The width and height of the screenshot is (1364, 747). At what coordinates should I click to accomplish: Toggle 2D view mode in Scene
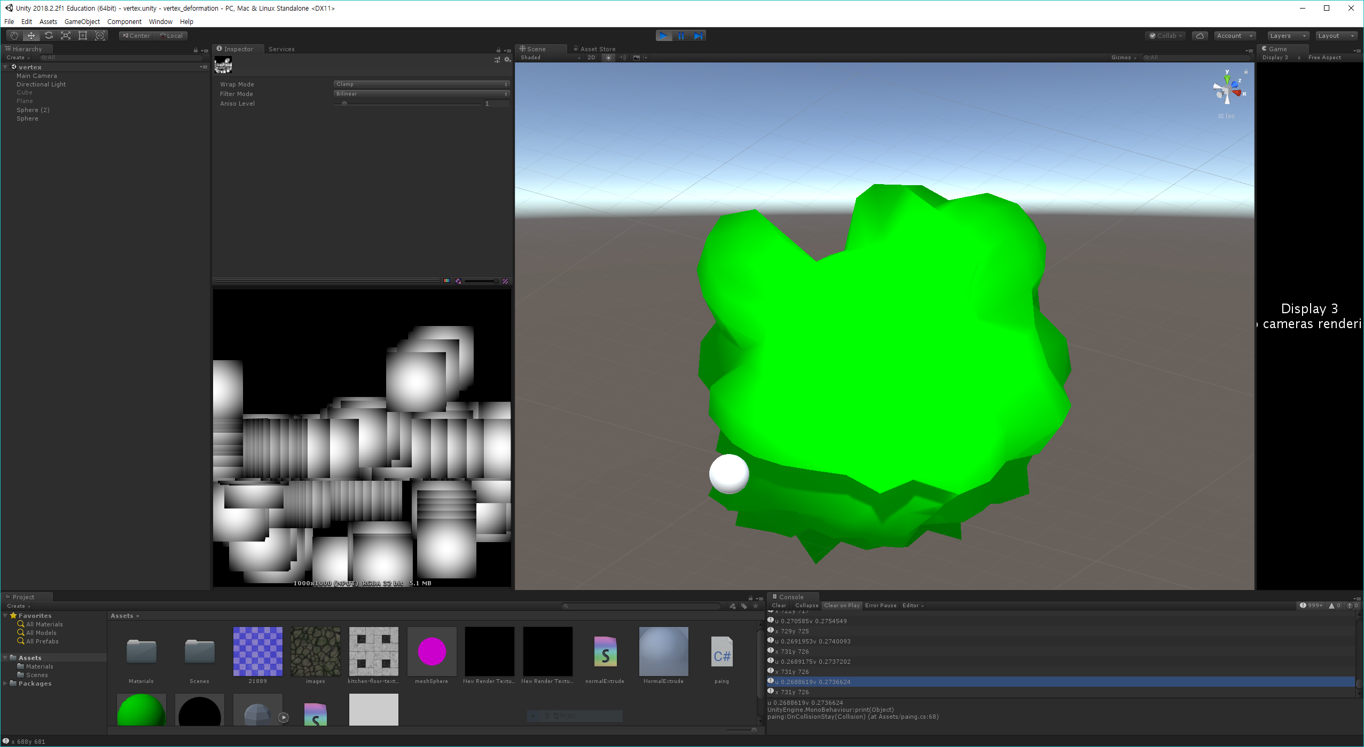click(591, 58)
